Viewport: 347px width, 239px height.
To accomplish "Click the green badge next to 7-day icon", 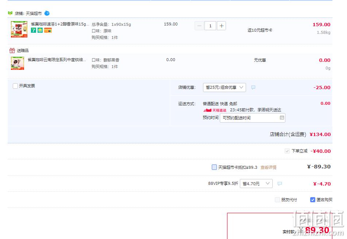I will 40,30.
